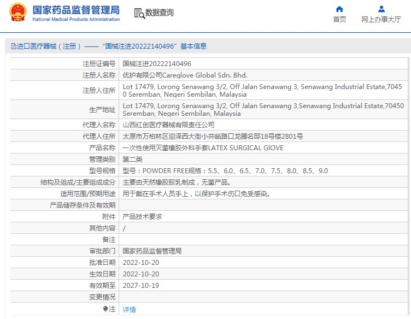Image resolution: width=411 pixels, height=319 pixels.
Task: Click approval department value 国家药品监督管理局
Action: (x=152, y=251)
